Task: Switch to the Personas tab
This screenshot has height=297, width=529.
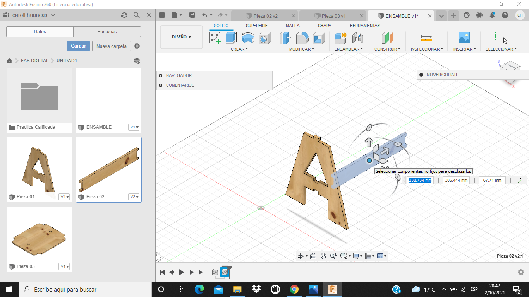Action: click(x=107, y=32)
